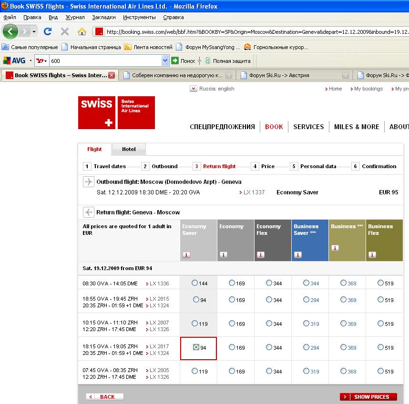The height and width of the screenshot is (404, 409).
Task: Click the SHOW PRICES button
Action: (x=368, y=397)
